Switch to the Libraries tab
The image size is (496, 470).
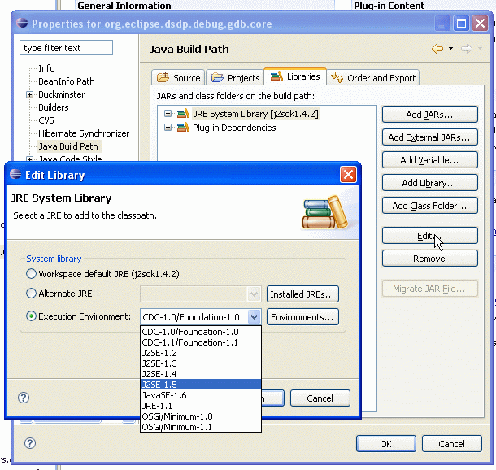click(295, 76)
